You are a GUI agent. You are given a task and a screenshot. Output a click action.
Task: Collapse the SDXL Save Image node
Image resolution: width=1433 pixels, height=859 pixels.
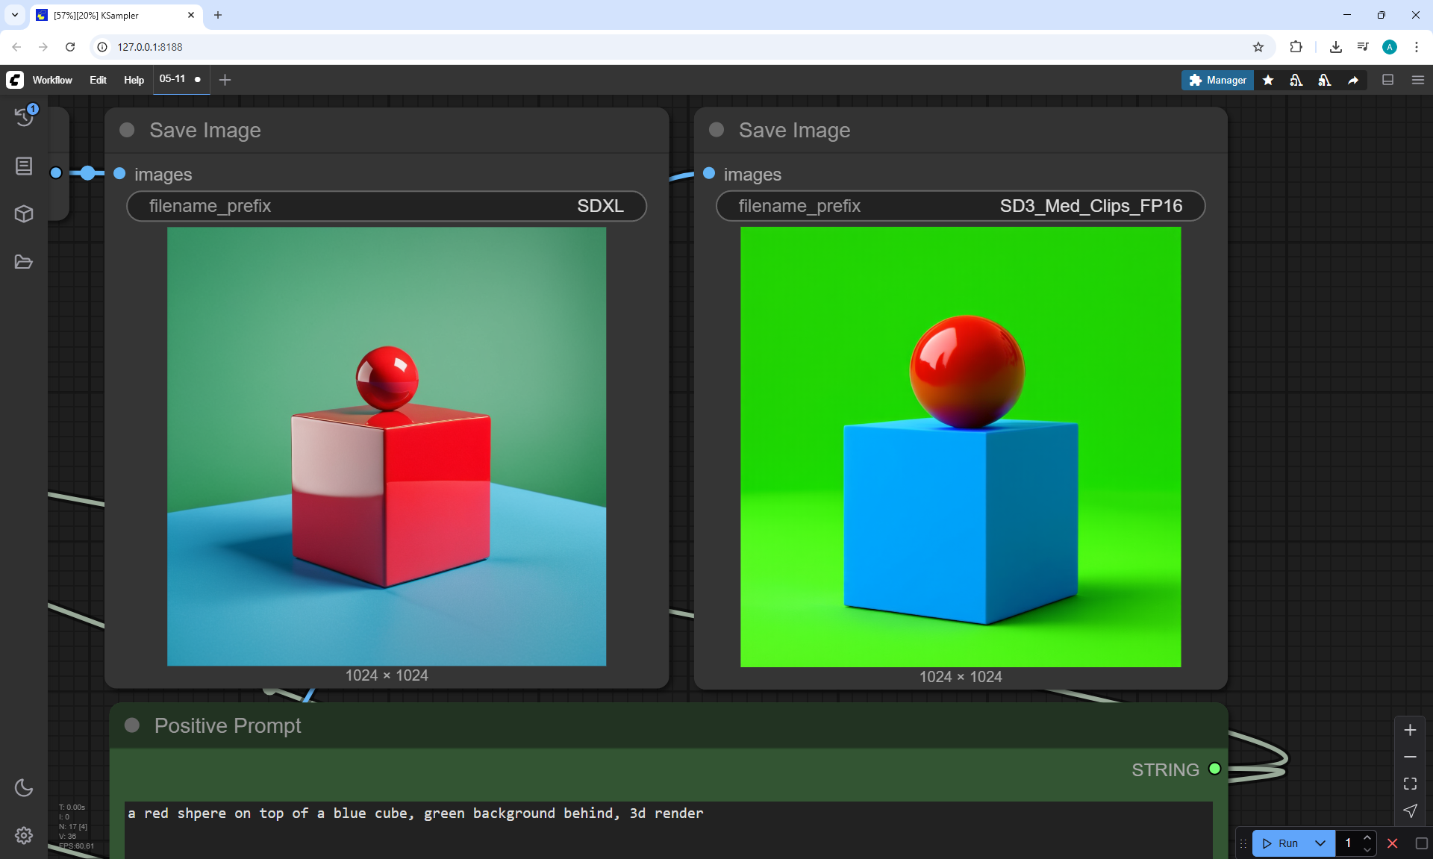[x=127, y=130]
